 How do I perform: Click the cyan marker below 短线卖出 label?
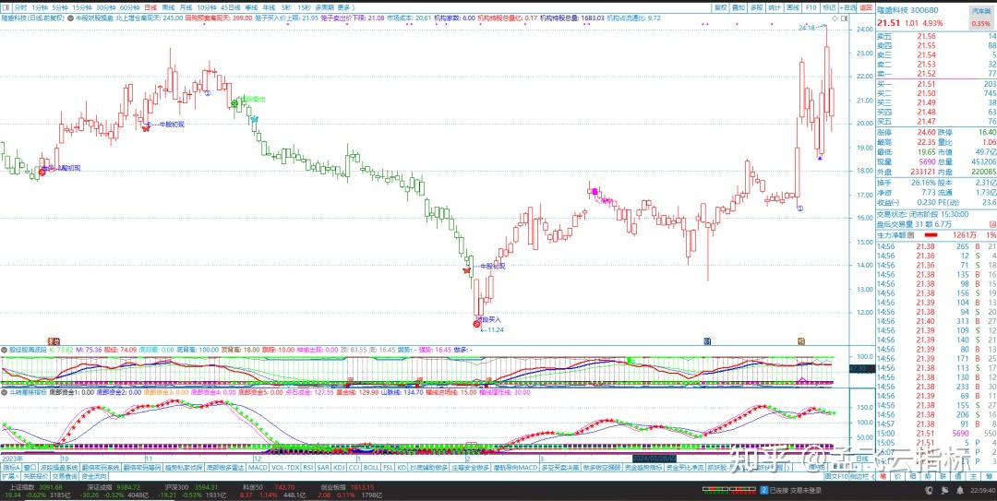point(253,120)
